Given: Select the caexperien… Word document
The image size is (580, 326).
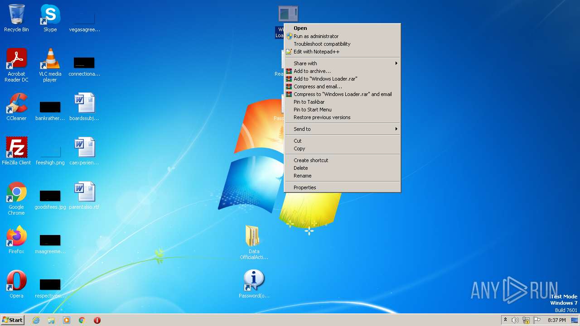Looking at the screenshot, I should [x=84, y=152].
